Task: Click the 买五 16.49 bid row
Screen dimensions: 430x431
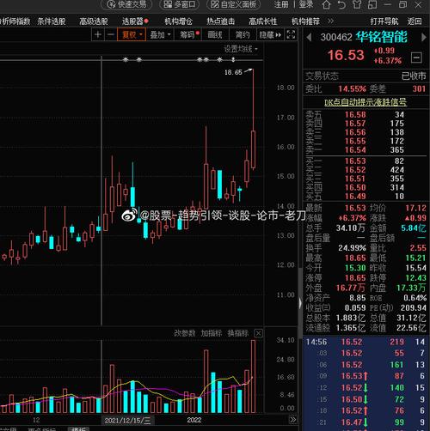Action: 365,197
